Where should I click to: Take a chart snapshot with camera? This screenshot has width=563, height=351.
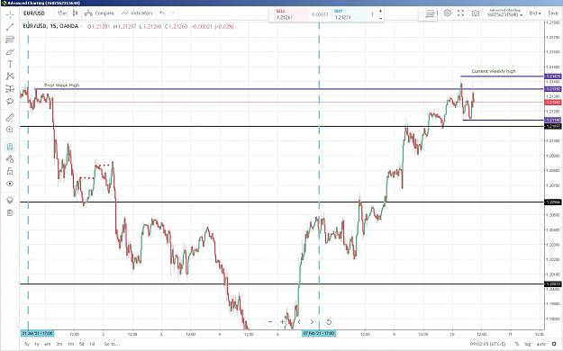coord(476,13)
